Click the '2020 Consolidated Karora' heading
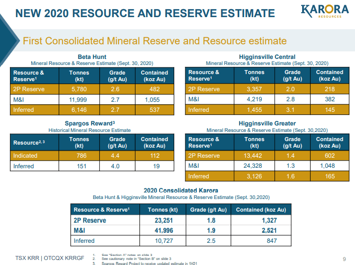This screenshot has width=355, height=265. coord(181,190)
